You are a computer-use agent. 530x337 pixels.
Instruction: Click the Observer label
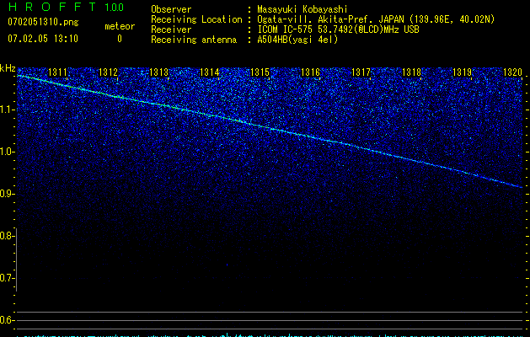click(x=171, y=9)
